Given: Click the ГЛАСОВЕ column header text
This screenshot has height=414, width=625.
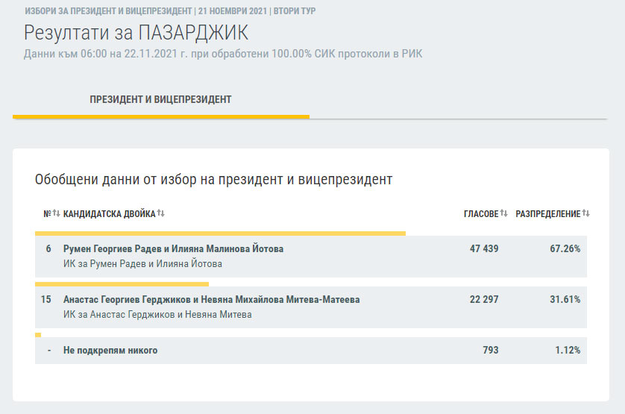Looking at the screenshot, I should click(480, 214).
